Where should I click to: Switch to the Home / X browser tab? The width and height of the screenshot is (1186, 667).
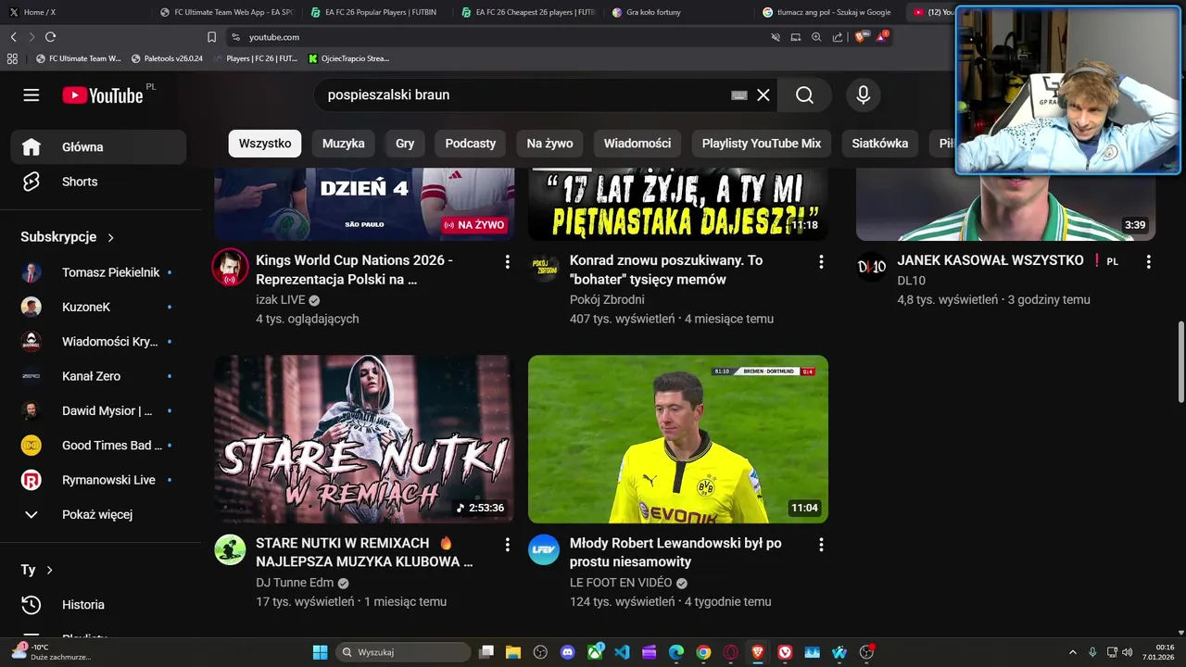pyautogui.click(x=74, y=12)
